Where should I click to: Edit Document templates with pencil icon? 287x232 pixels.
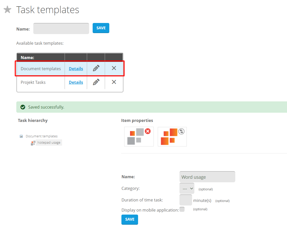(96, 68)
